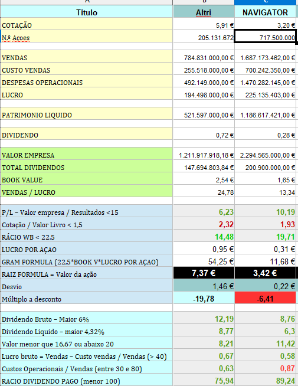Select Altri equity 521.597.000,00 €

204,115
